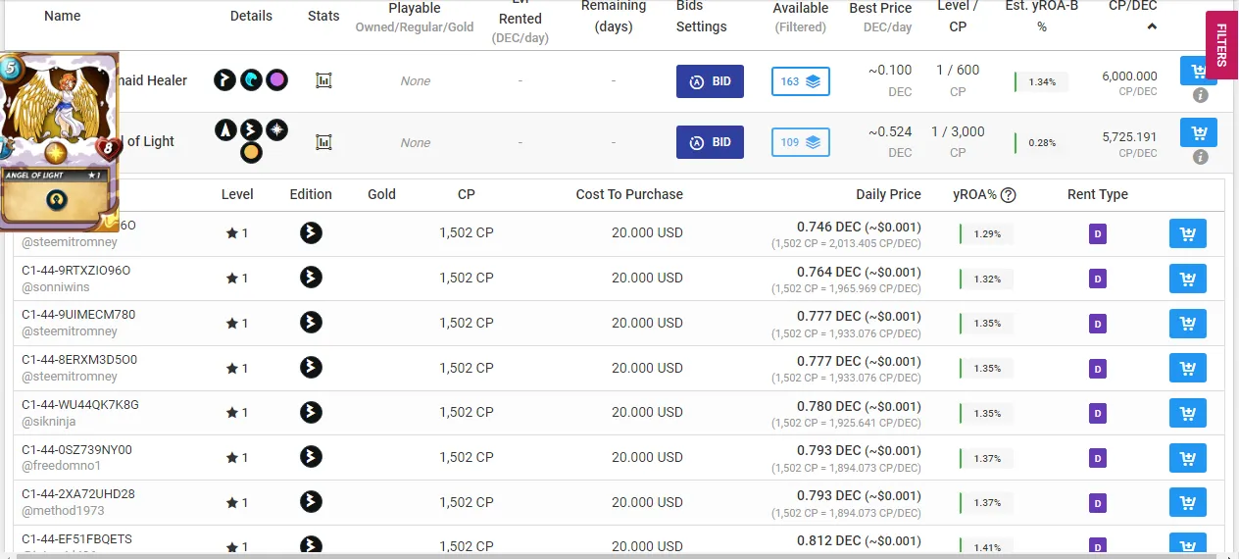Viewport: 1239px width, 559px height.
Task: Open 163 available cards for Mermaid Healer
Action: [x=801, y=81]
